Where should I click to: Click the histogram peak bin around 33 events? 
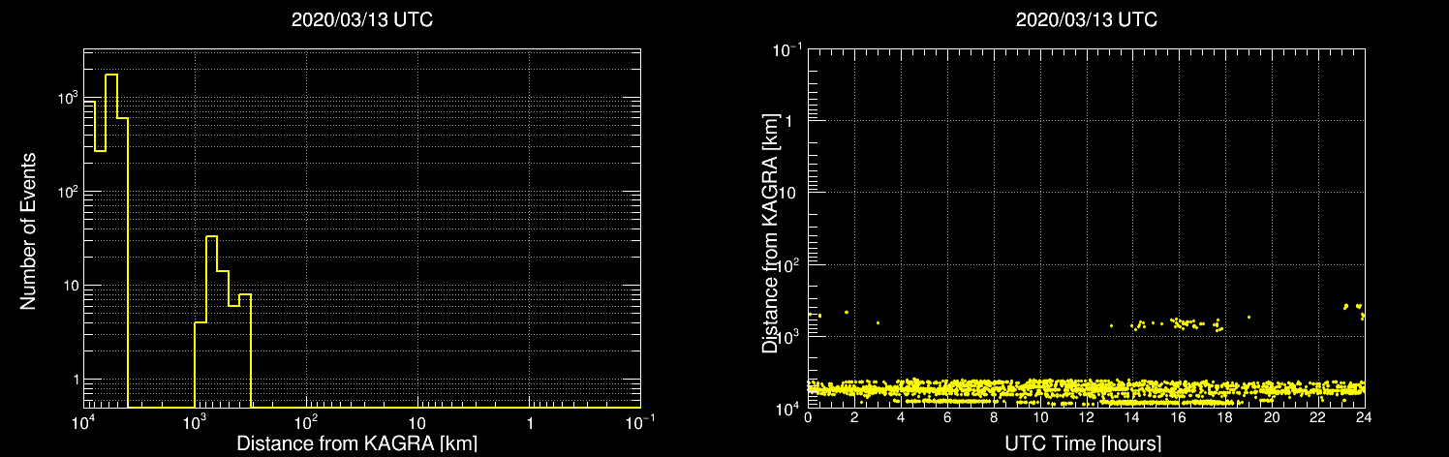tap(211, 321)
